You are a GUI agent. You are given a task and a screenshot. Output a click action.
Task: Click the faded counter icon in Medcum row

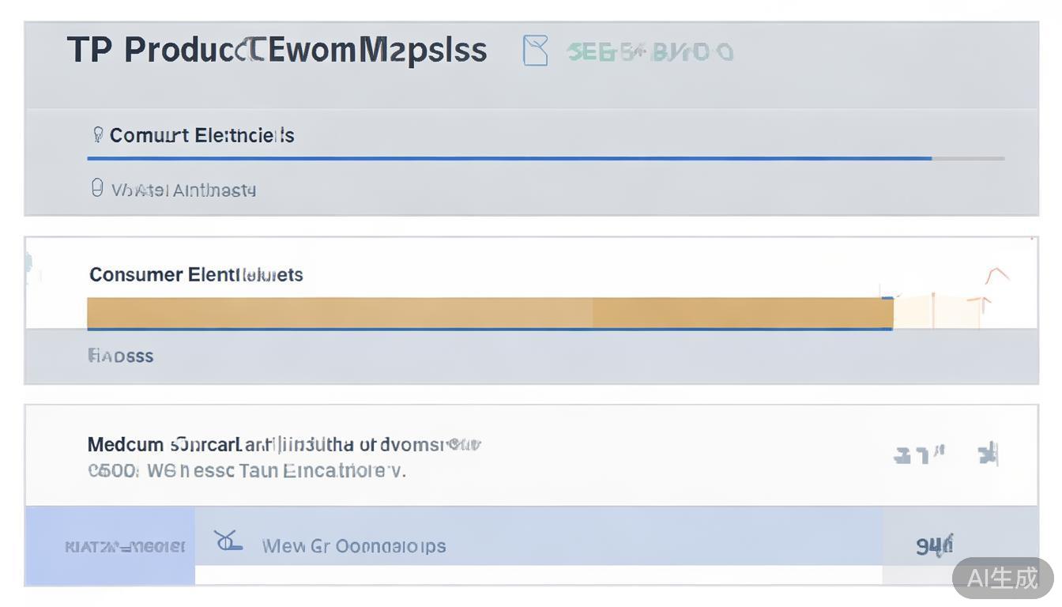[919, 455]
